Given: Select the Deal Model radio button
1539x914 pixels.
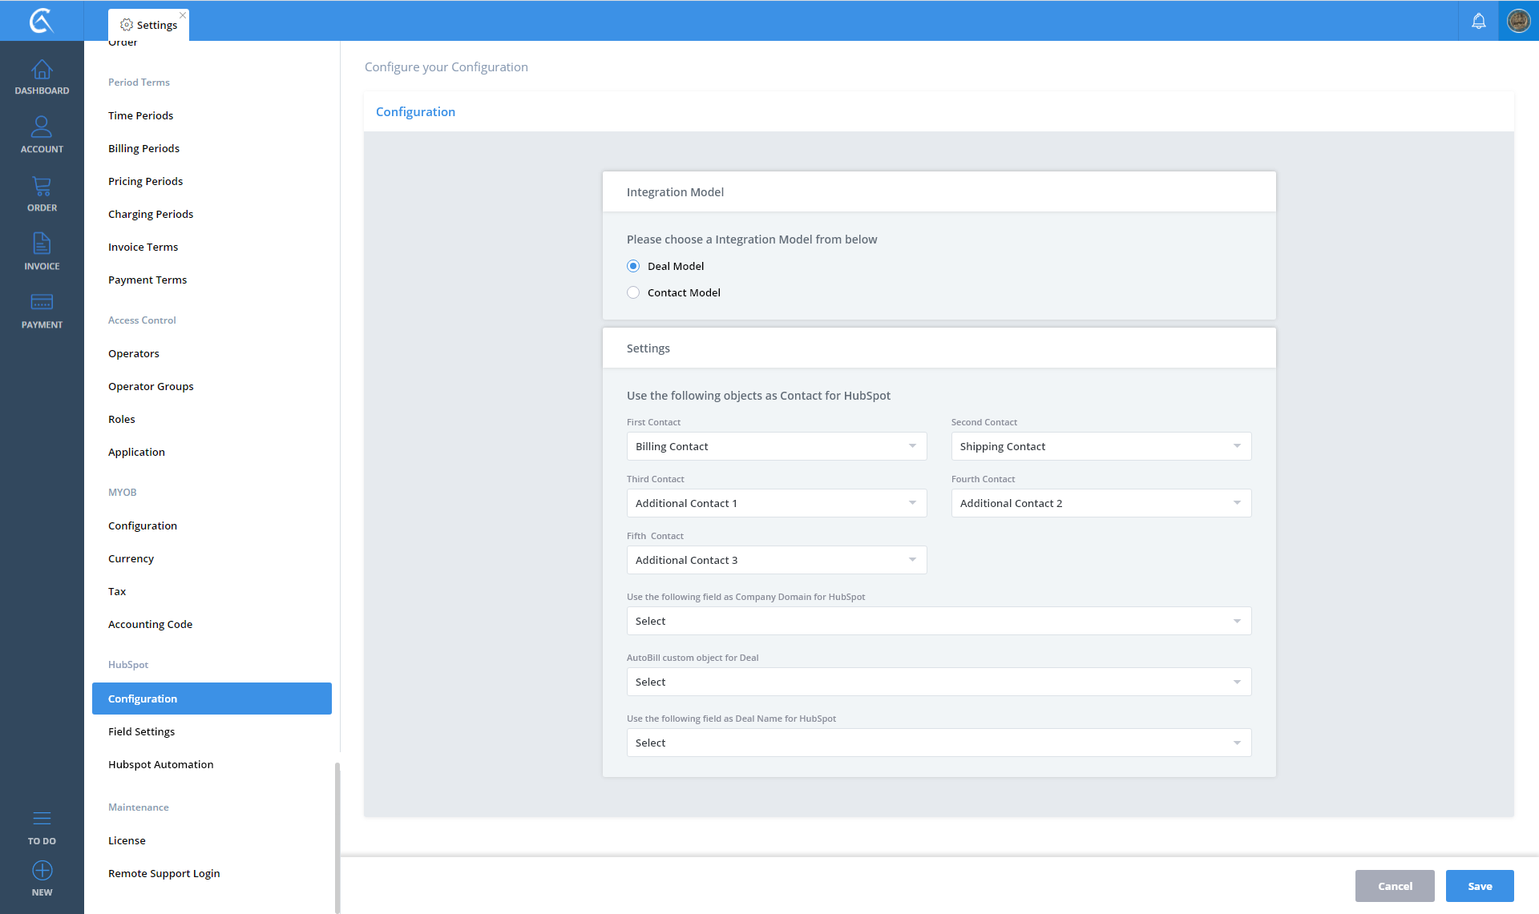Looking at the screenshot, I should pyautogui.click(x=633, y=266).
